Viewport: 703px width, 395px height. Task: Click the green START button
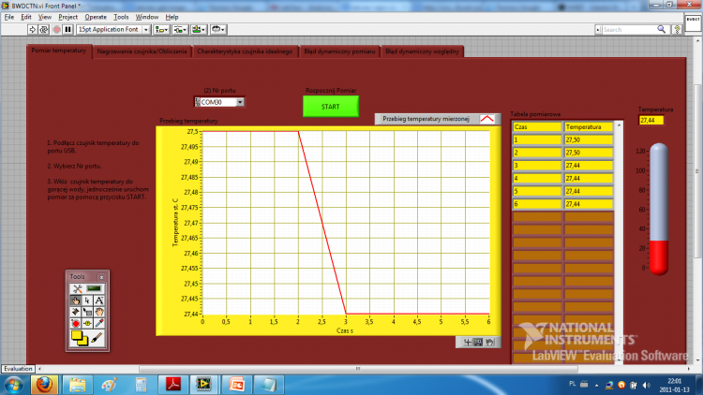coord(331,107)
